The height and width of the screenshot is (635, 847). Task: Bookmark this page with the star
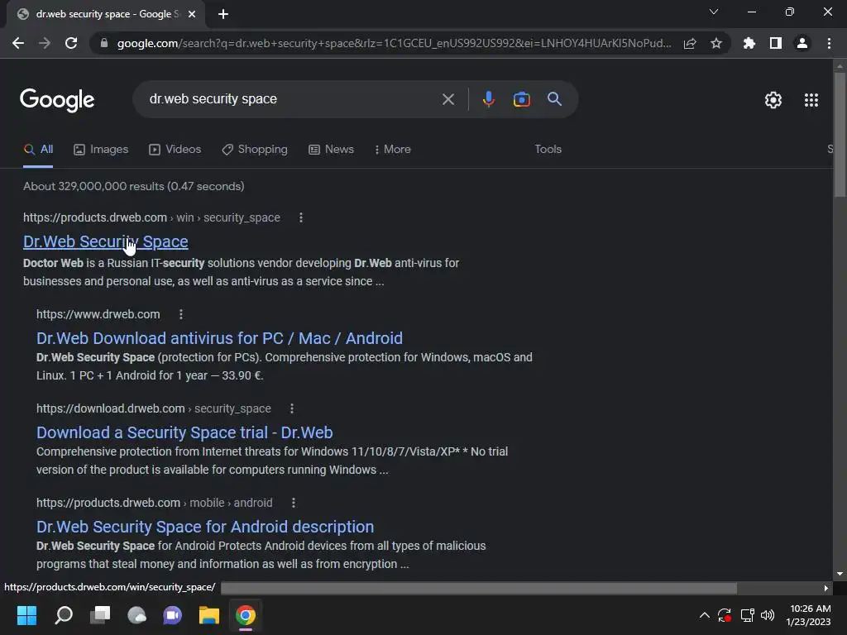pos(716,43)
